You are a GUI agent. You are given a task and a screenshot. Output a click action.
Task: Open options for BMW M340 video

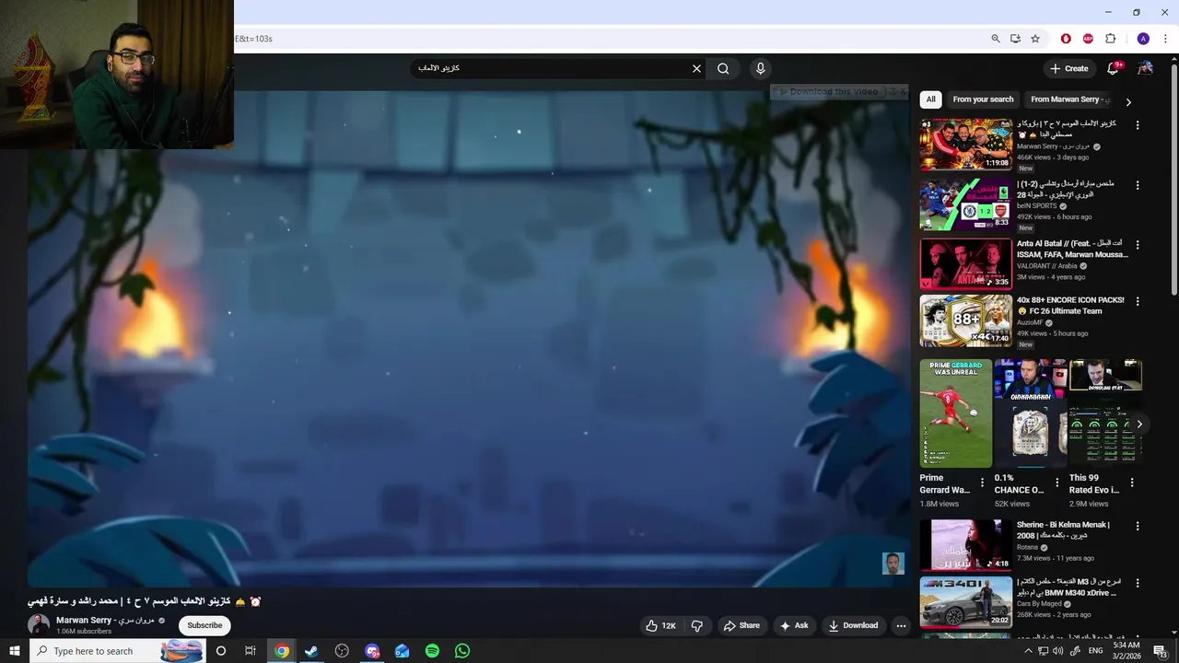pos(1138,583)
